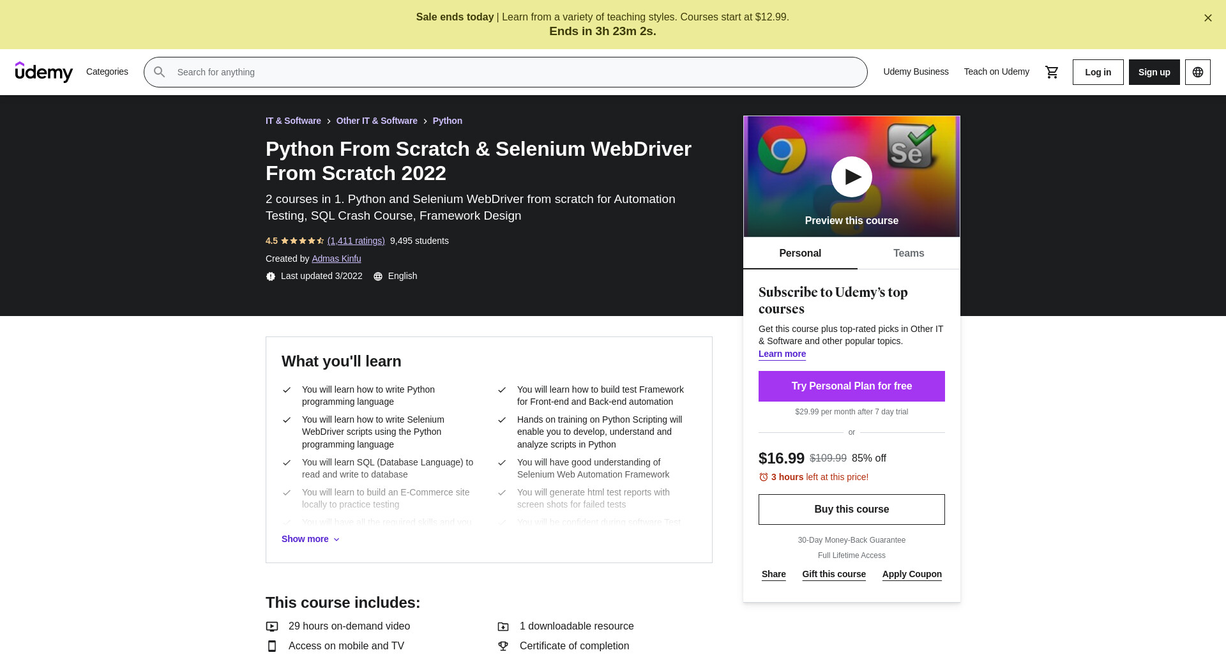This screenshot has width=1226, height=664.
Task: Open the Apply Coupon link
Action: click(911, 574)
